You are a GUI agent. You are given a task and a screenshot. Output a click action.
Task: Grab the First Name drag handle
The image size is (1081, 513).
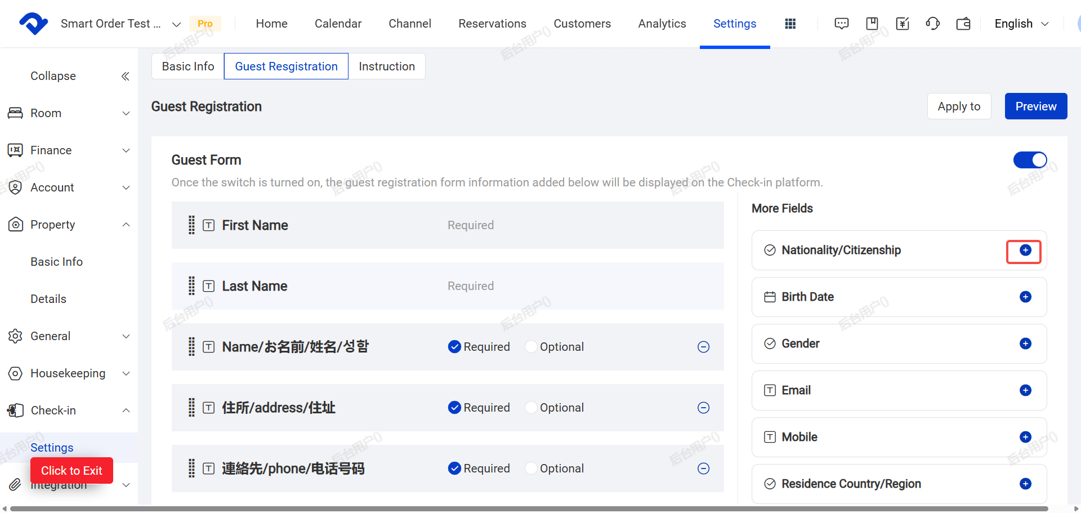[x=191, y=225]
